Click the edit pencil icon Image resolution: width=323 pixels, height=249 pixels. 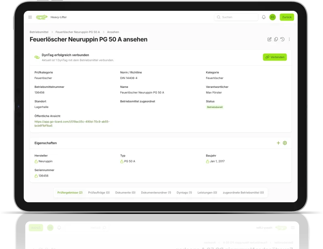click(269, 39)
